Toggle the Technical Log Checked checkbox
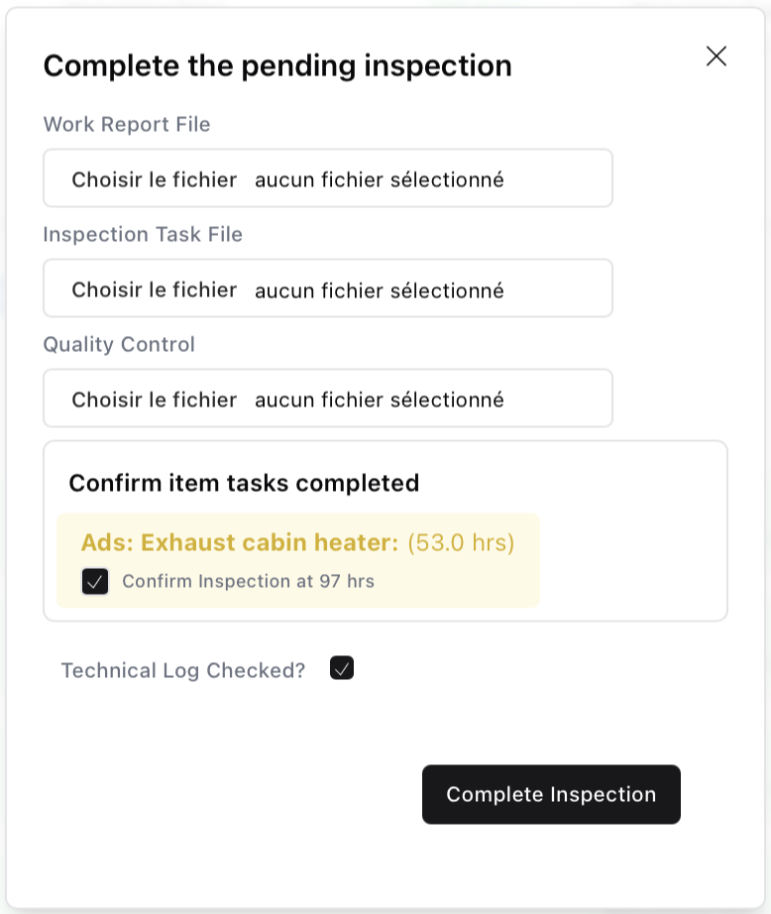771x914 pixels. click(x=342, y=668)
